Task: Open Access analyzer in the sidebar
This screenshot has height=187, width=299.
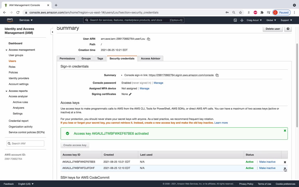Action: click(x=18, y=96)
